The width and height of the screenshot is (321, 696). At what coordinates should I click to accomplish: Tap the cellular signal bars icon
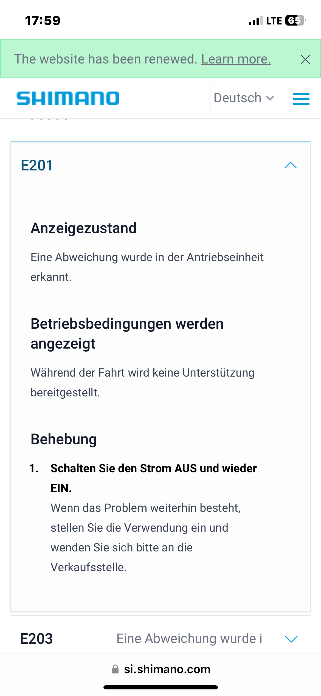pyautogui.click(x=255, y=21)
